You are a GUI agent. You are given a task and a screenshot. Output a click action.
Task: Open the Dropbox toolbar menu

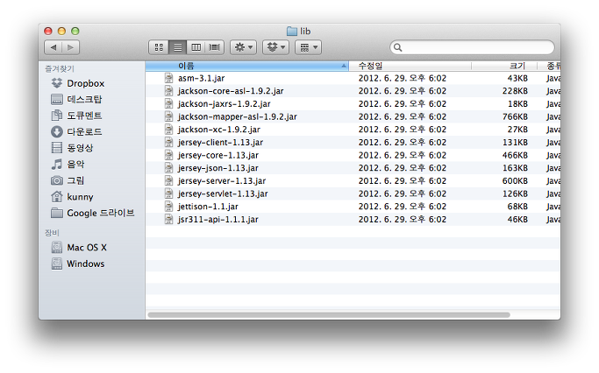275,47
